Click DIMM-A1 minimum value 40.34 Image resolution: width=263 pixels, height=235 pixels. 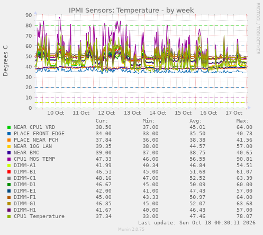coord(150,166)
